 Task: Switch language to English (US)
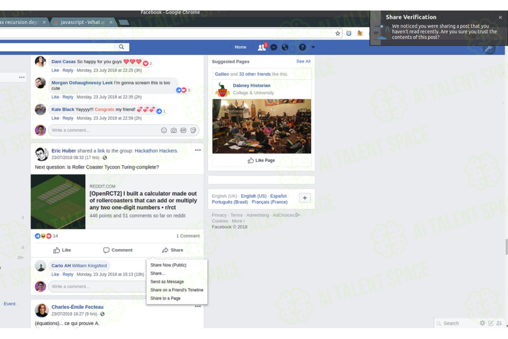[x=254, y=196]
